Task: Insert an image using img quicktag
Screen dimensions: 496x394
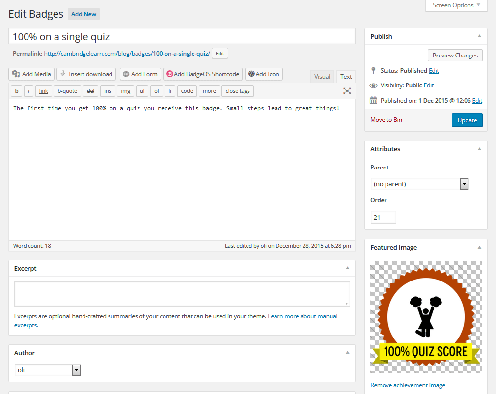Action: tap(126, 91)
